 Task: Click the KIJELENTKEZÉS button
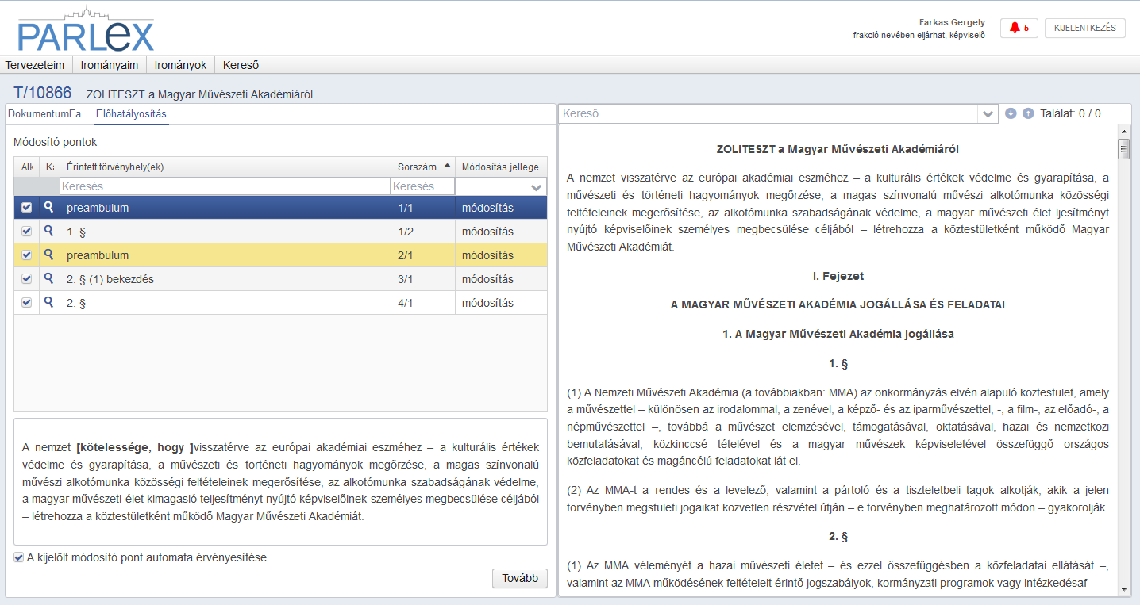pyautogui.click(x=1085, y=28)
